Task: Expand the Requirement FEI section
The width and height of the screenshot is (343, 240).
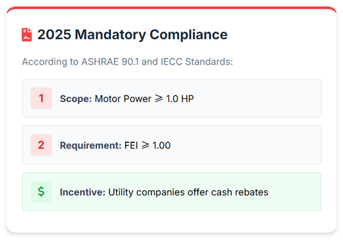Action: coord(171,145)
